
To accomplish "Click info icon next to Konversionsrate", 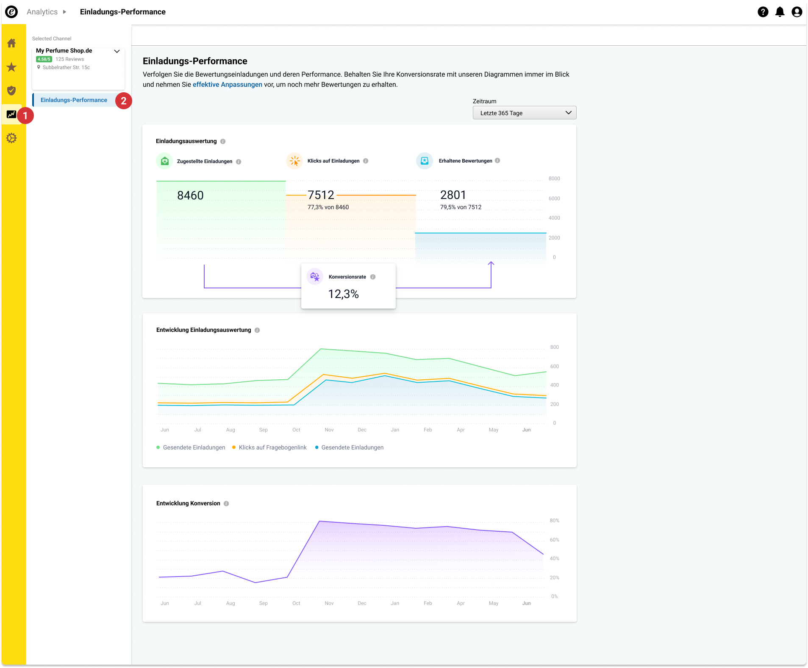I will [x=373, y=277].
